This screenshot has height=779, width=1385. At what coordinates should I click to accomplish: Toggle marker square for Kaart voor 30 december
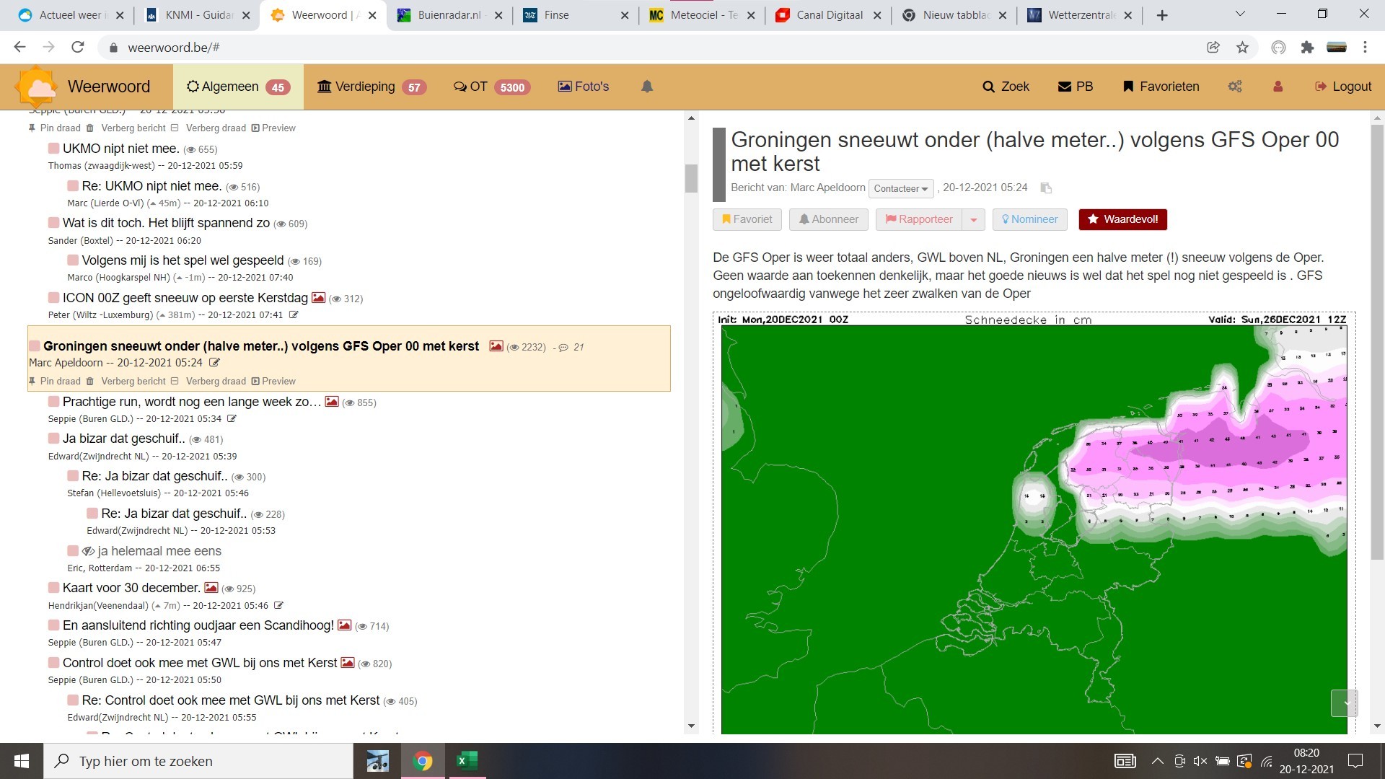[54, 587]
